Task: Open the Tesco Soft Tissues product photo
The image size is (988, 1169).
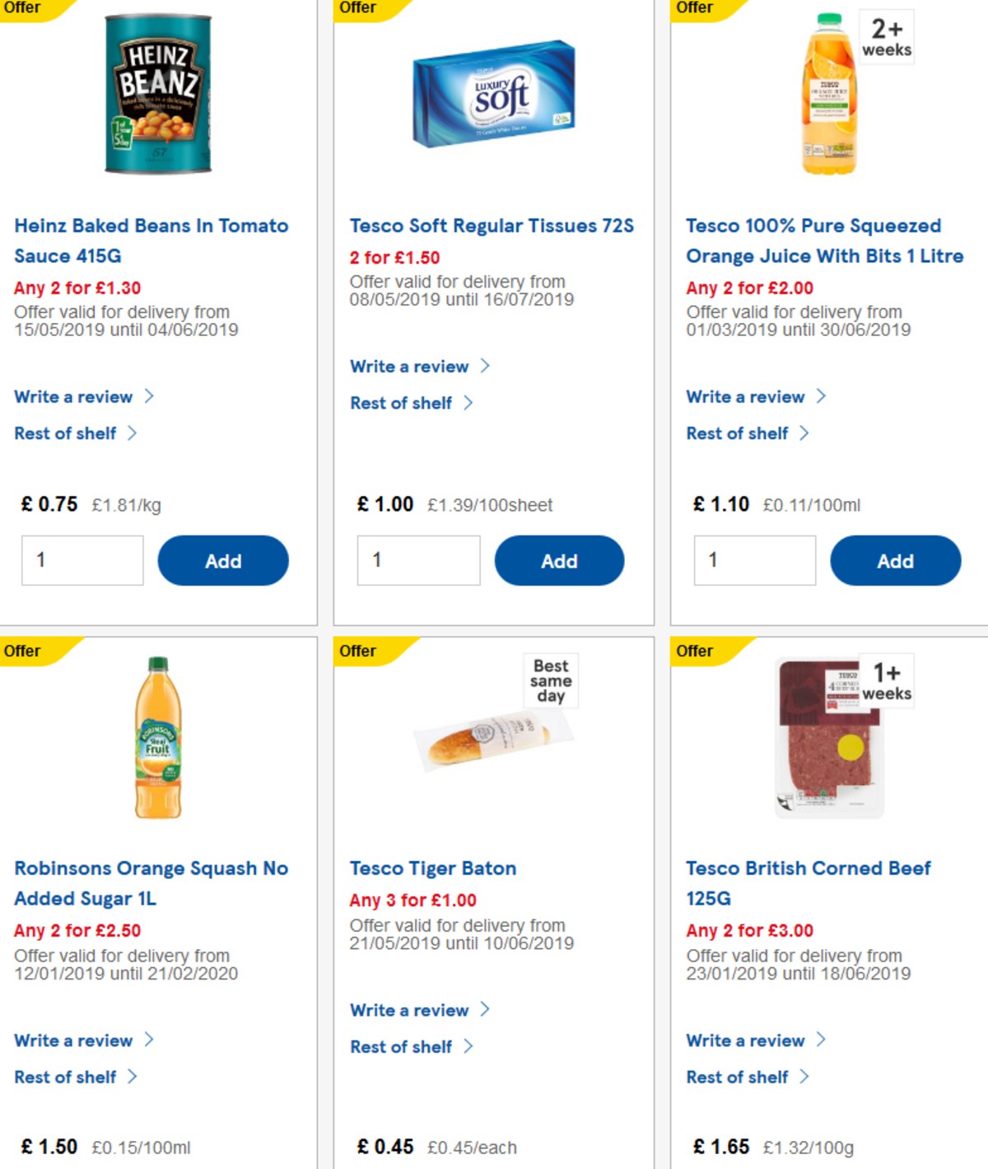Action: pos(490,95)
